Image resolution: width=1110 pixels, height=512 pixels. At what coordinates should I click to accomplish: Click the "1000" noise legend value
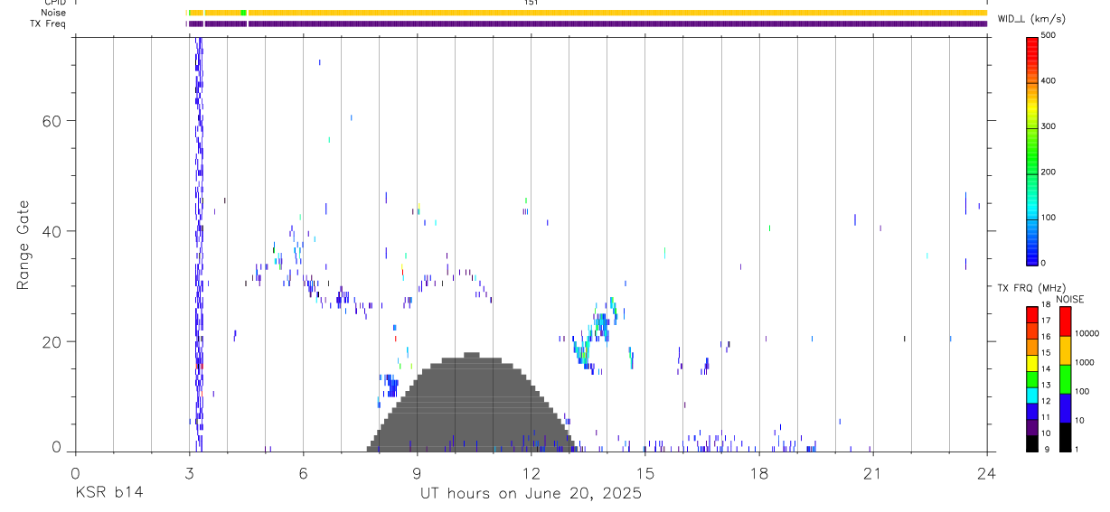click(x=1085, y=363)
